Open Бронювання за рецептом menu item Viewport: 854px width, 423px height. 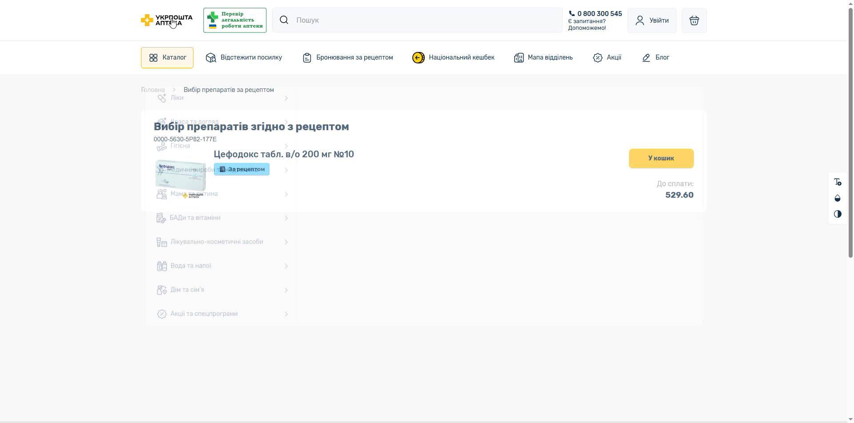(347, 58)
